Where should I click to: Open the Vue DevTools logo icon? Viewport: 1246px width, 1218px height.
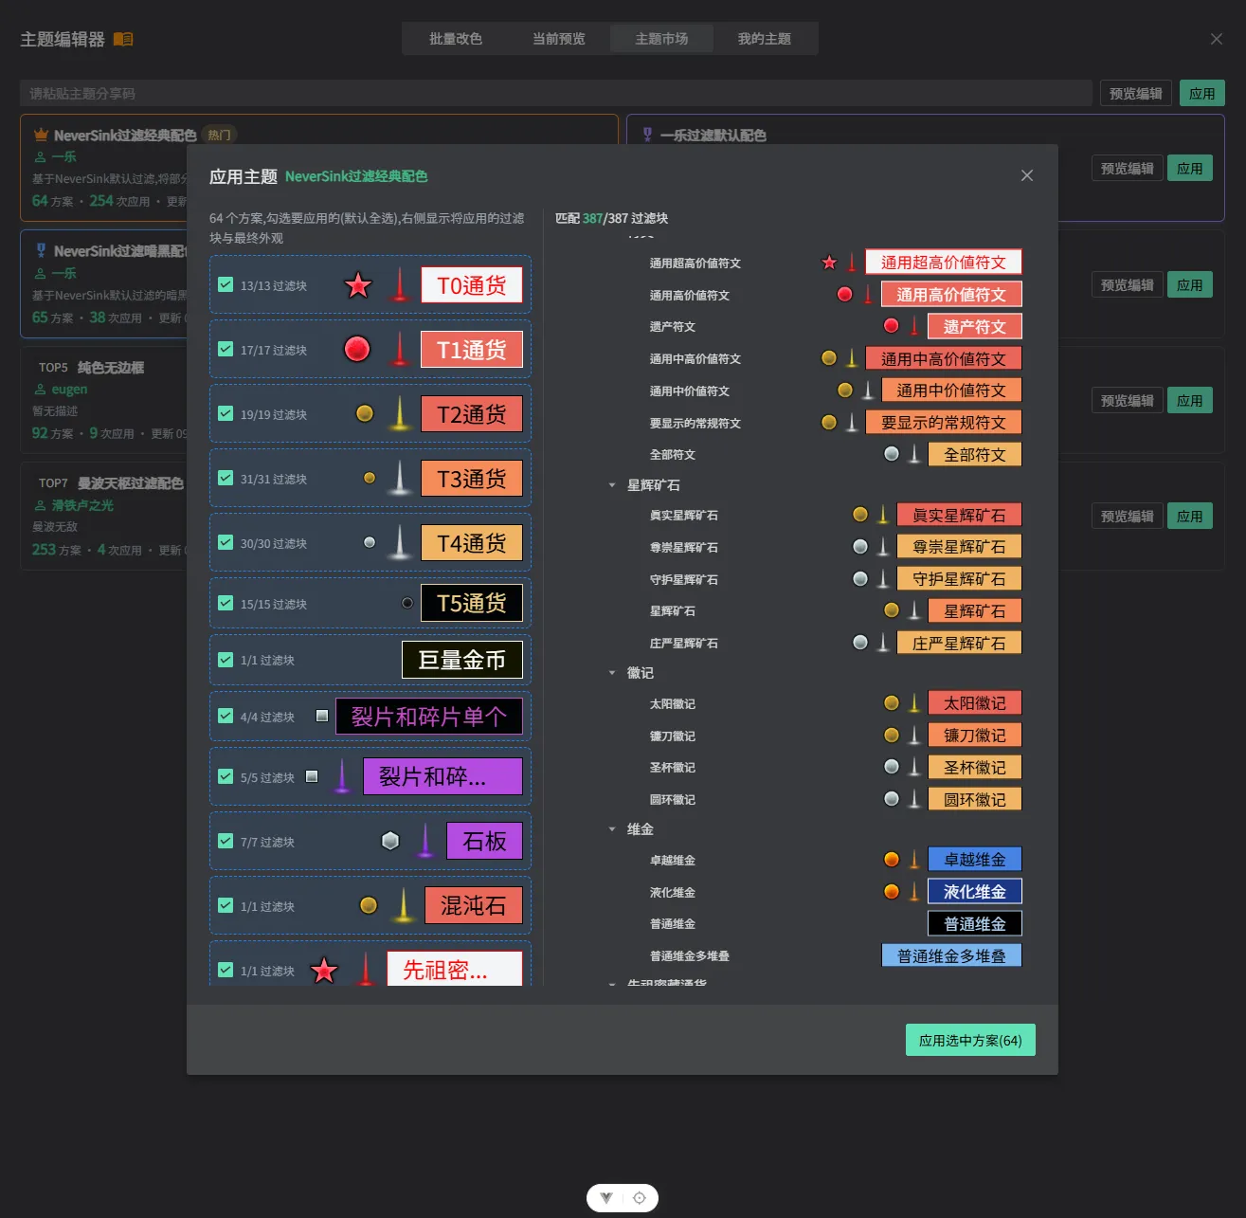pyautogui.click(x=606, y=1198)
